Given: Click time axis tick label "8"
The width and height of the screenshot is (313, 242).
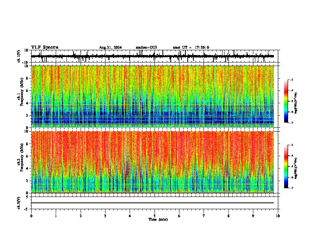Looking at the screenshot, I should [228, 216].
